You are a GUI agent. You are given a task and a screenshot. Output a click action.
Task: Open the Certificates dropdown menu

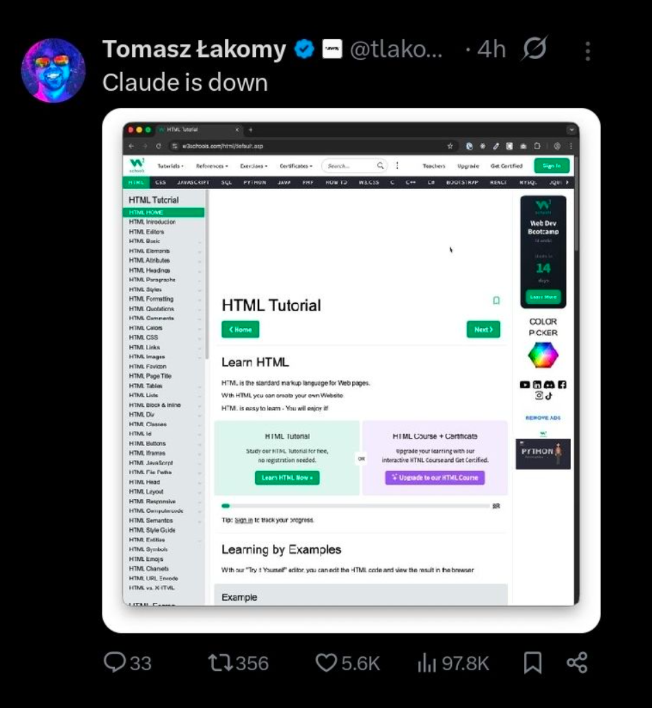[x=296, y=166]
